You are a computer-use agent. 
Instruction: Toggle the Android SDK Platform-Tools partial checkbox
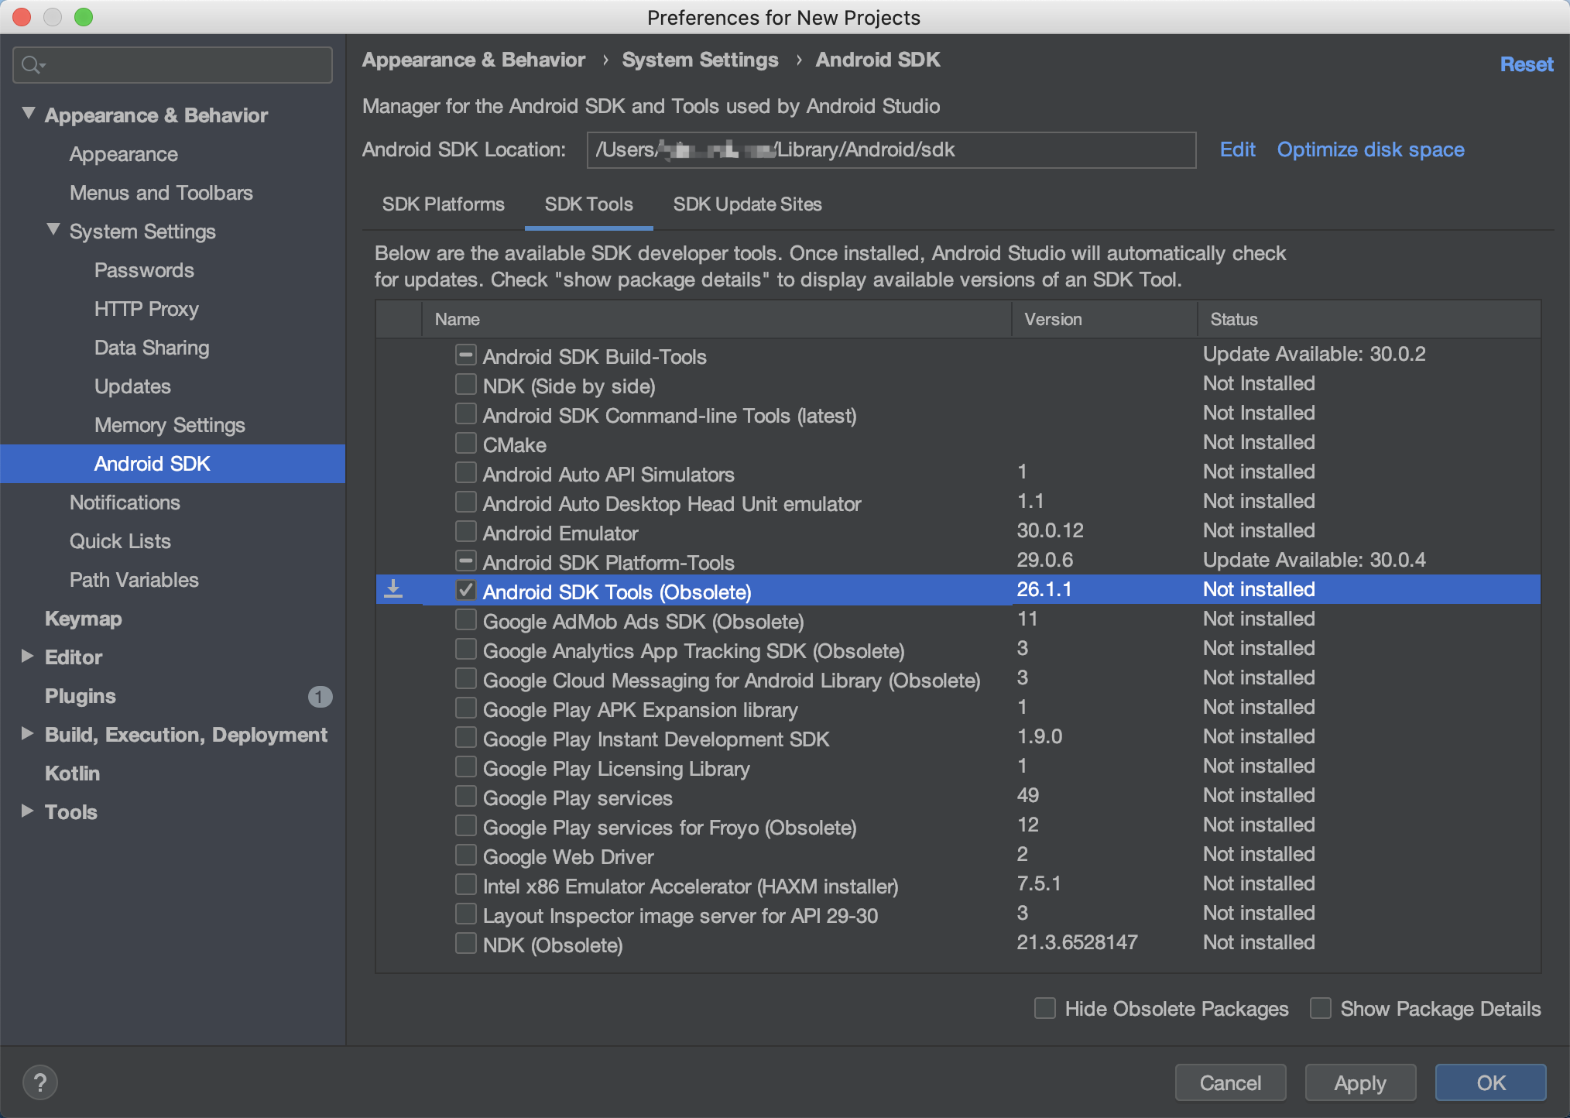coord(465,561)
